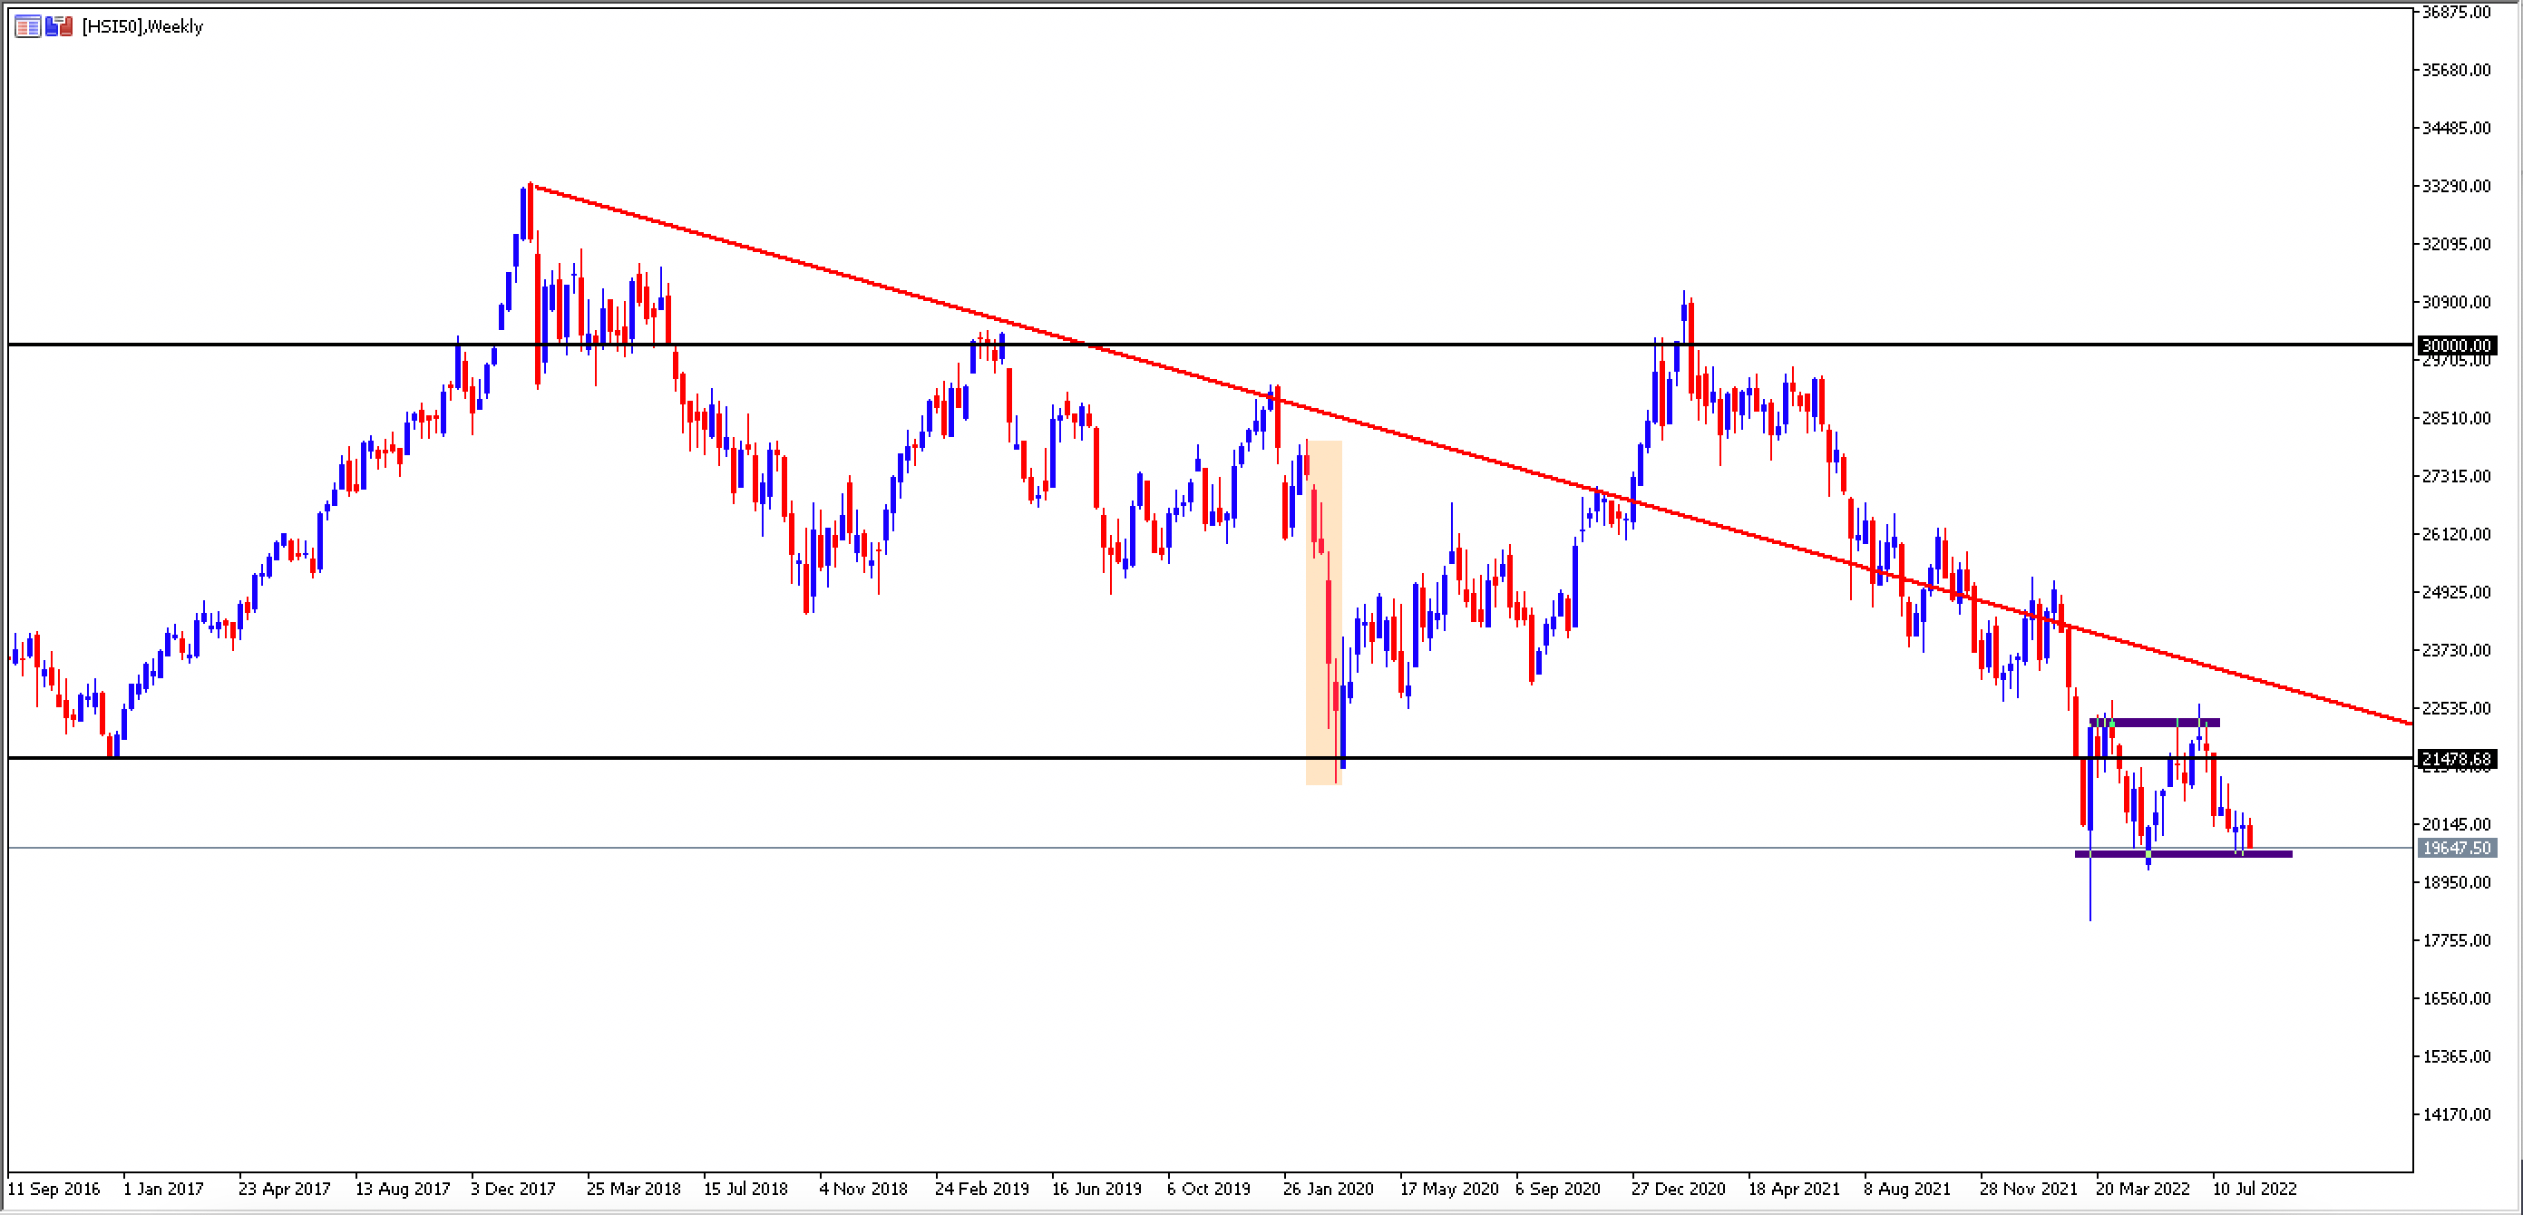Click the 26120.00 price scale value
Viewport: 2523px width, 1215px height.
click(x=2455, y=533)
